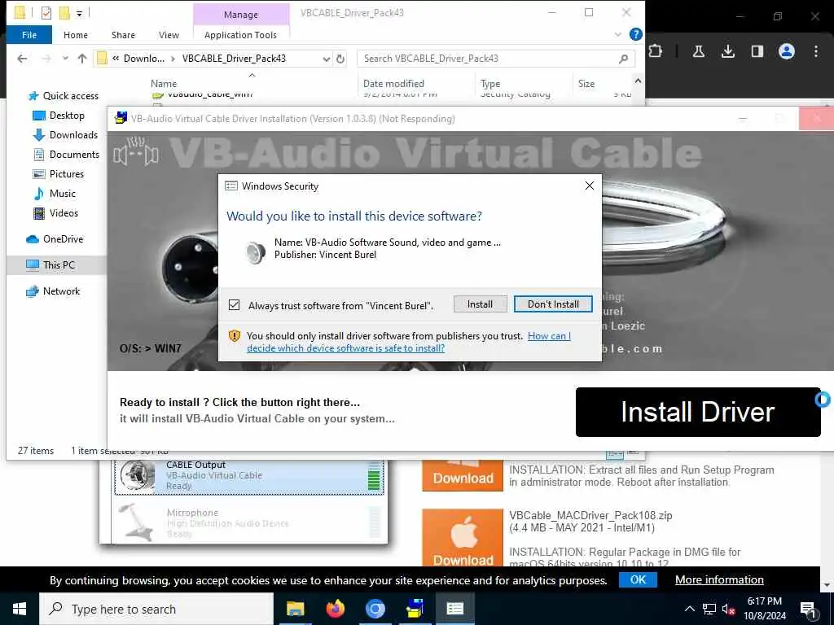
Task: Select the Manage contextual tab
Action: coord(241,15)
